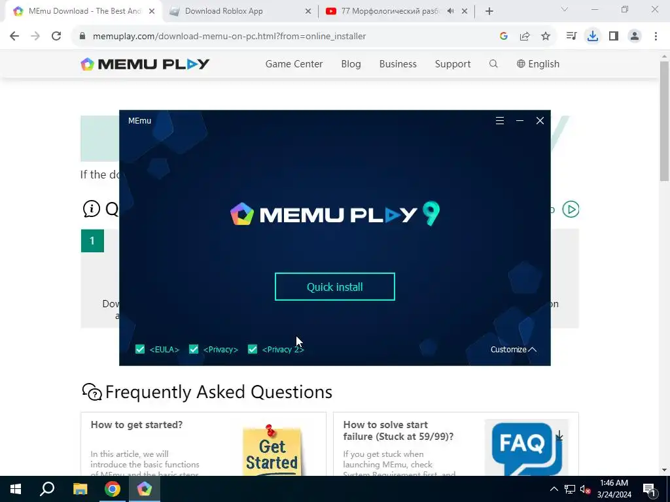
Task: Click the Quick install button
Action: [x=334, y=286]
